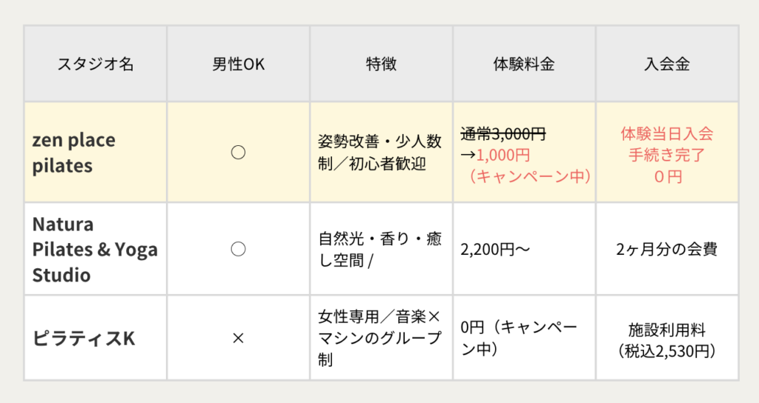Click the struck-through 通常3,000円 price
This screenshot has width=759, height=403.
click(x=503, y=133)
